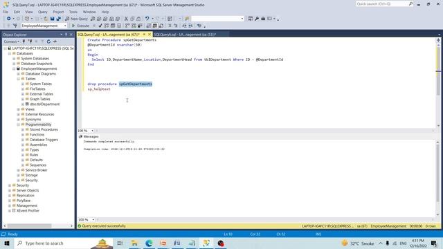
Task: Click Comment out selected lines icon
Action: coord(170,26)
